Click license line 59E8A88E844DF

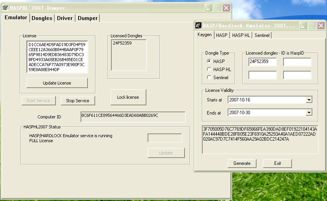[44, 70]
